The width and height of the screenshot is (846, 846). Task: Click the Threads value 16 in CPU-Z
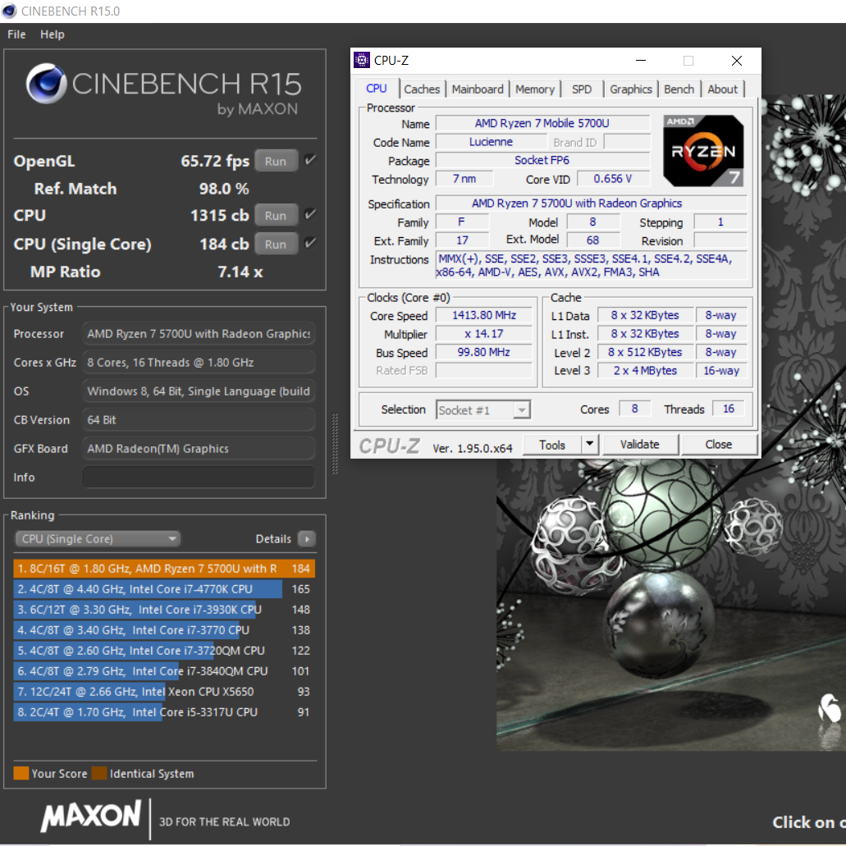729,409
